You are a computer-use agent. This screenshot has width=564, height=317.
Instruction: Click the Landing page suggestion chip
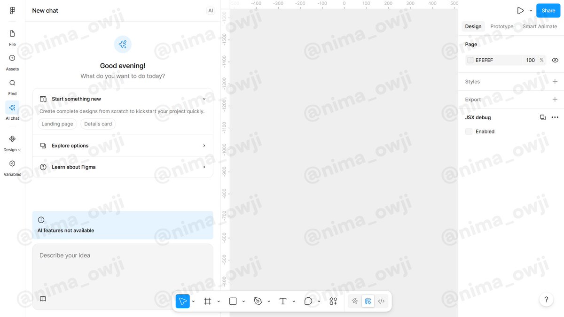point(57,124)
